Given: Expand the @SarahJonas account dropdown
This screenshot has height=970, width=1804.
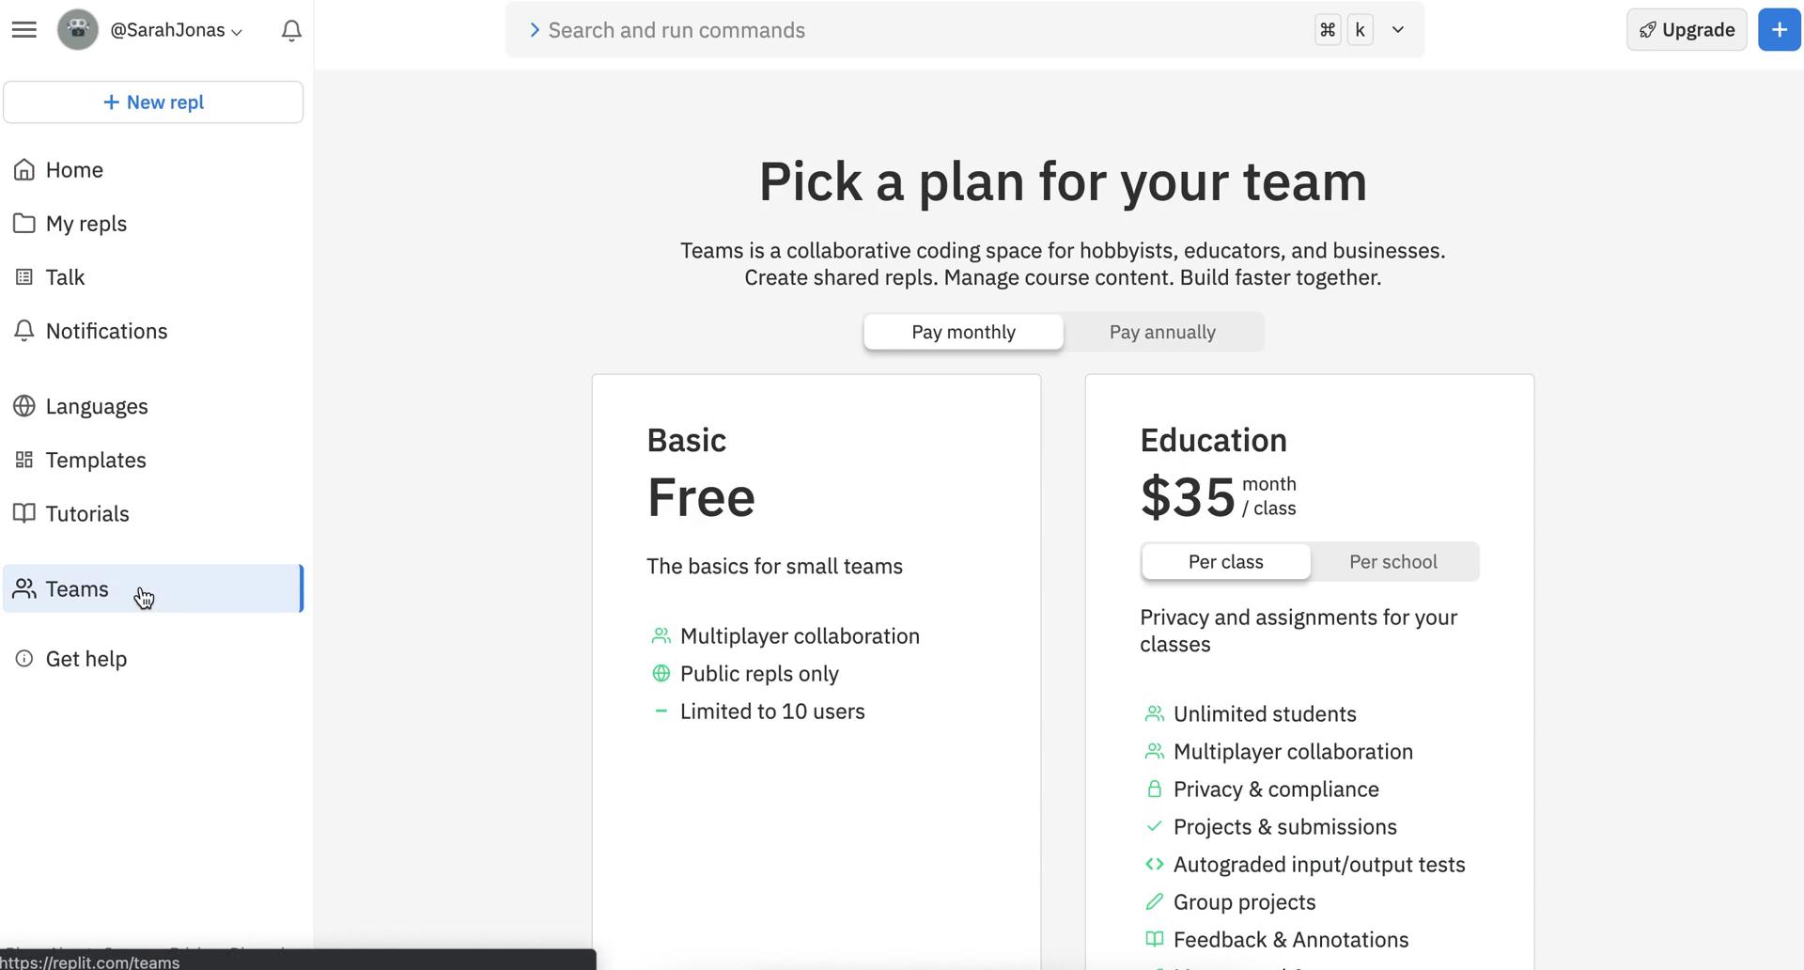Looking at the screenshot, I should (x=177, y=30).
